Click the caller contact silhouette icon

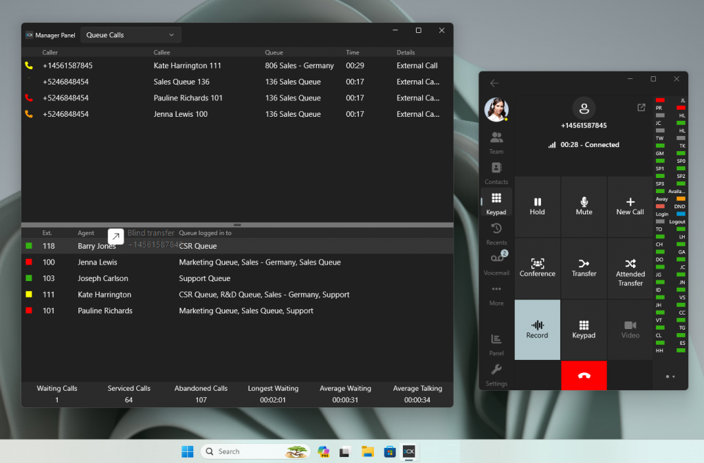pyautogui.click(x=584, y=108)
